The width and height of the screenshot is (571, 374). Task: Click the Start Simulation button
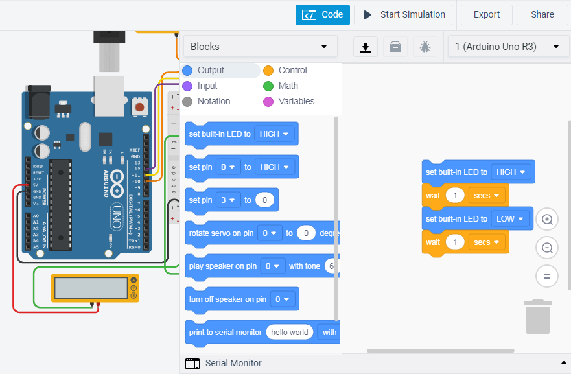[402, 14]
